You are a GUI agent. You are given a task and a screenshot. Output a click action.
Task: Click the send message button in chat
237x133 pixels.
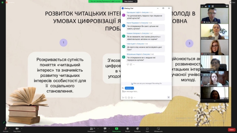168,98
